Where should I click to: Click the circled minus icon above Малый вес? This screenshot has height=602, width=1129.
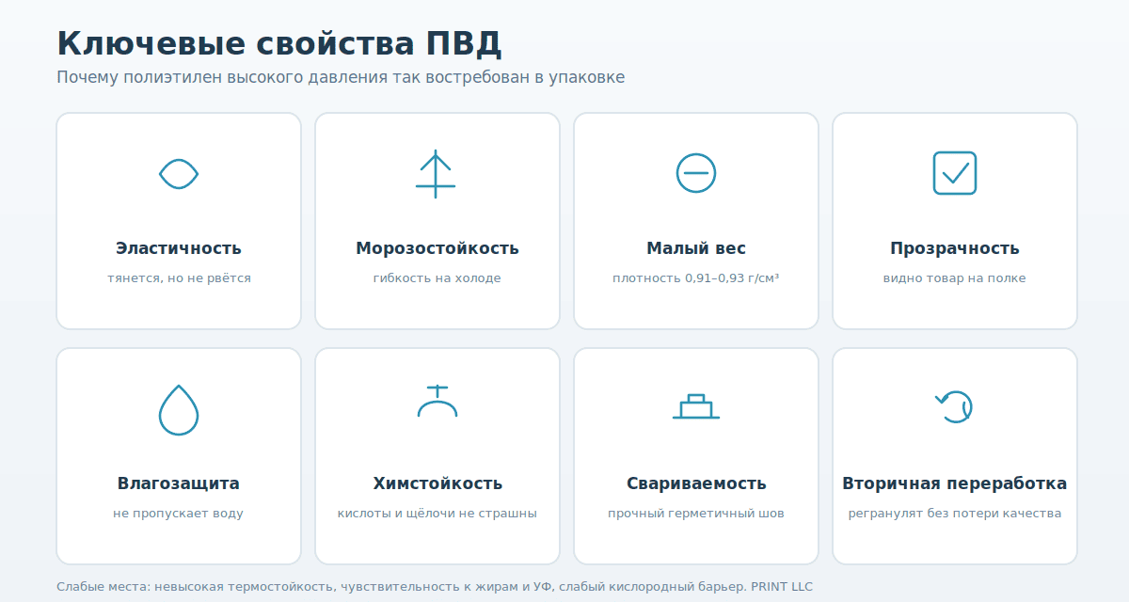[x=696, y=173]
